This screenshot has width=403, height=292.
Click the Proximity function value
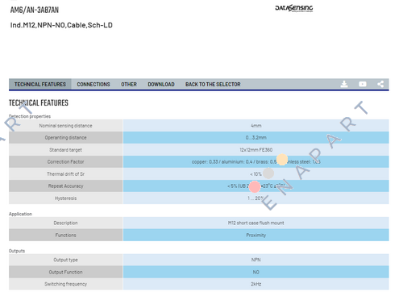tap(256, 235)
